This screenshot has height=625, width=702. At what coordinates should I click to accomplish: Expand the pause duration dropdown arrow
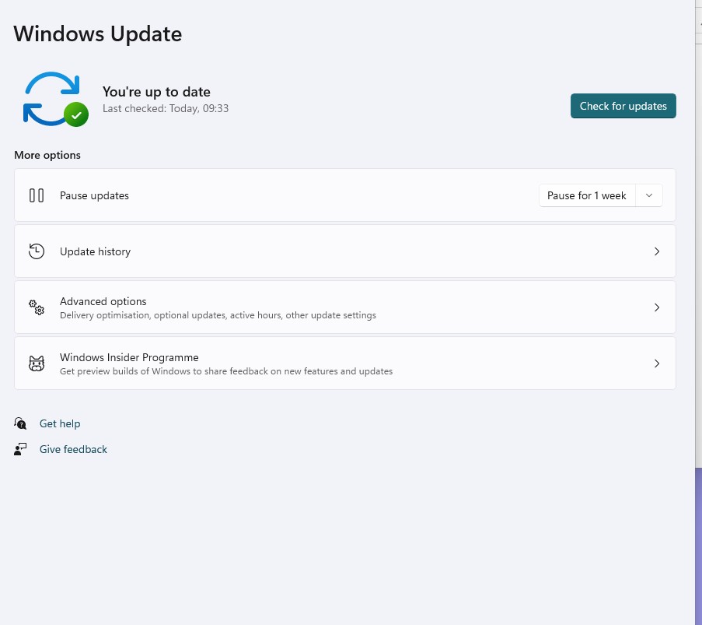tap(648, 195)
